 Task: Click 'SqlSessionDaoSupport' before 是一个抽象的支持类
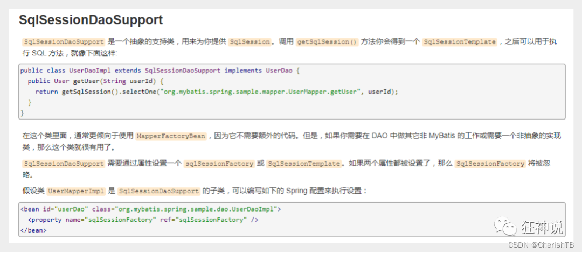64,42
